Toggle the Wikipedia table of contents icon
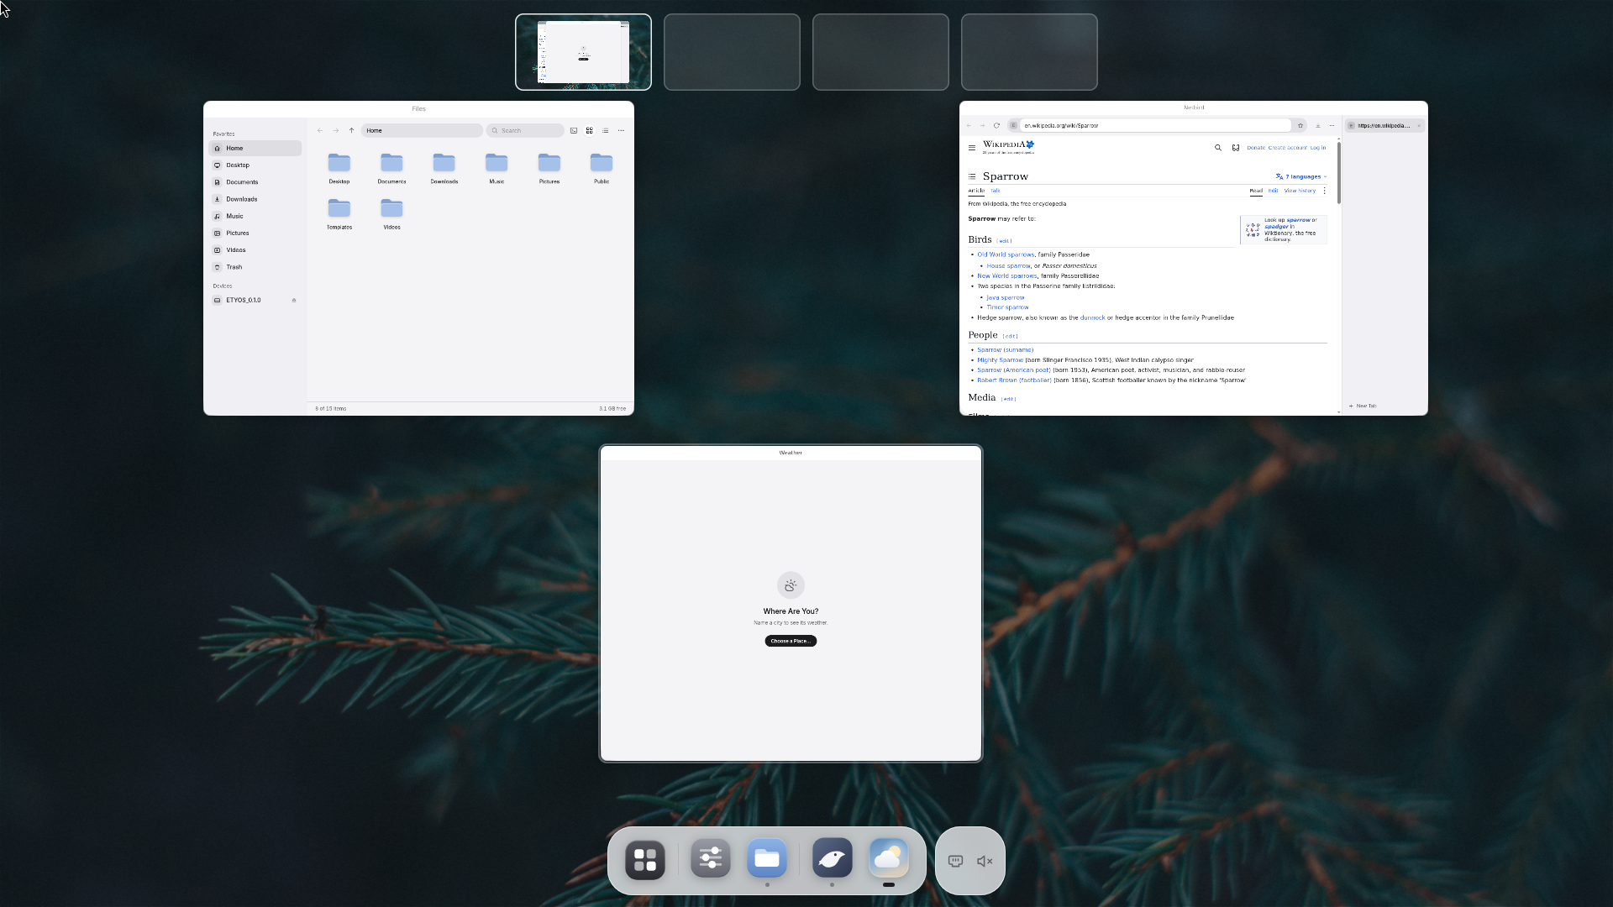 pos(972,176)
